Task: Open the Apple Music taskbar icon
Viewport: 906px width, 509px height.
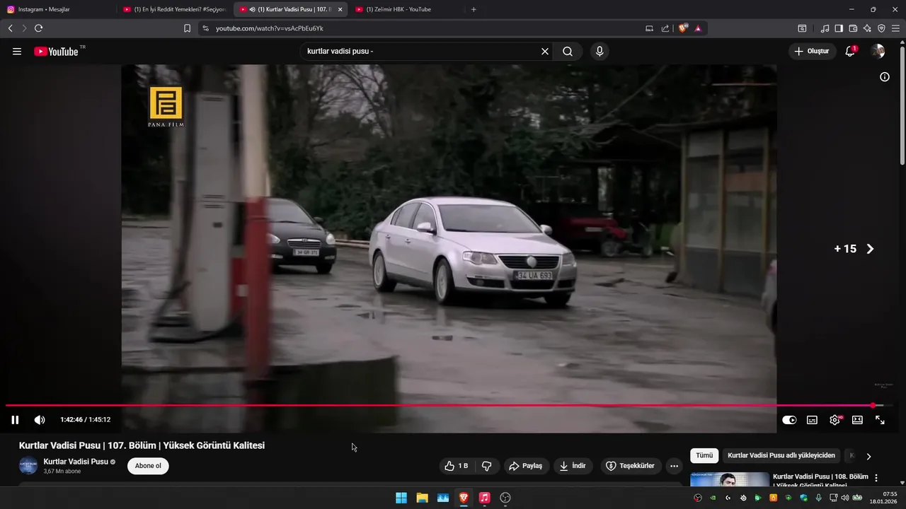Action: click(x=484, y=498)
